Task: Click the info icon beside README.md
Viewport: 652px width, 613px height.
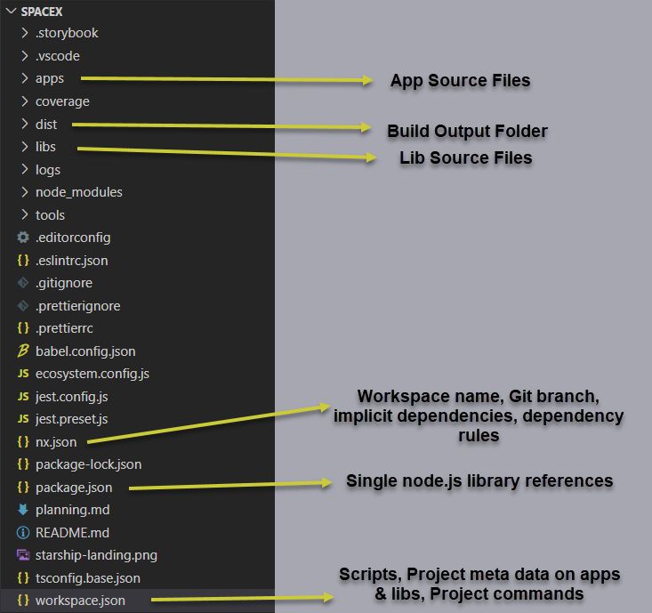Action: 23,532
